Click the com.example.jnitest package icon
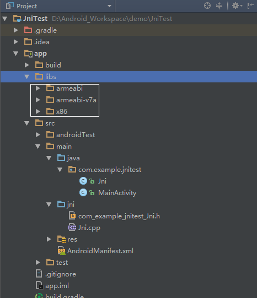Screen dimensions: 257x298 coord(72,169)
